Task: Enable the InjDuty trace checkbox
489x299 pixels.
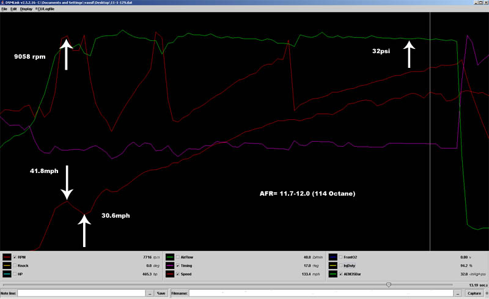Action: [x=341, y=266]
